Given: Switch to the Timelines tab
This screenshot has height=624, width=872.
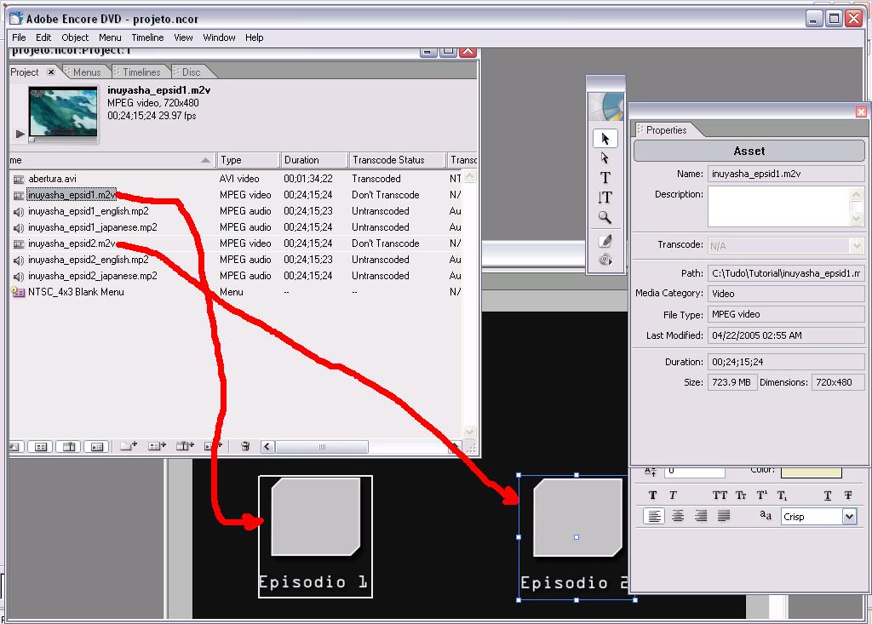Looking at the screenshot, I should tap(141, 72).
